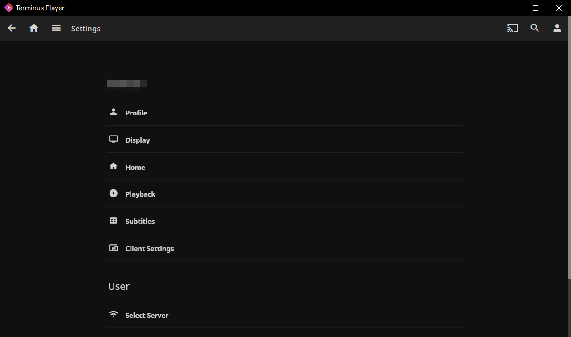Click the Wi-Fi icon beside Select Server

pyautogui.click(x=114, y=315)
